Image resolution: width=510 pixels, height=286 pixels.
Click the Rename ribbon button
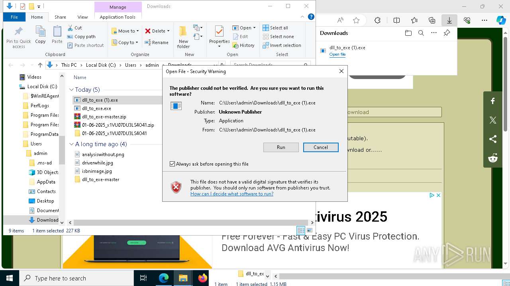[x=157, y=43]
